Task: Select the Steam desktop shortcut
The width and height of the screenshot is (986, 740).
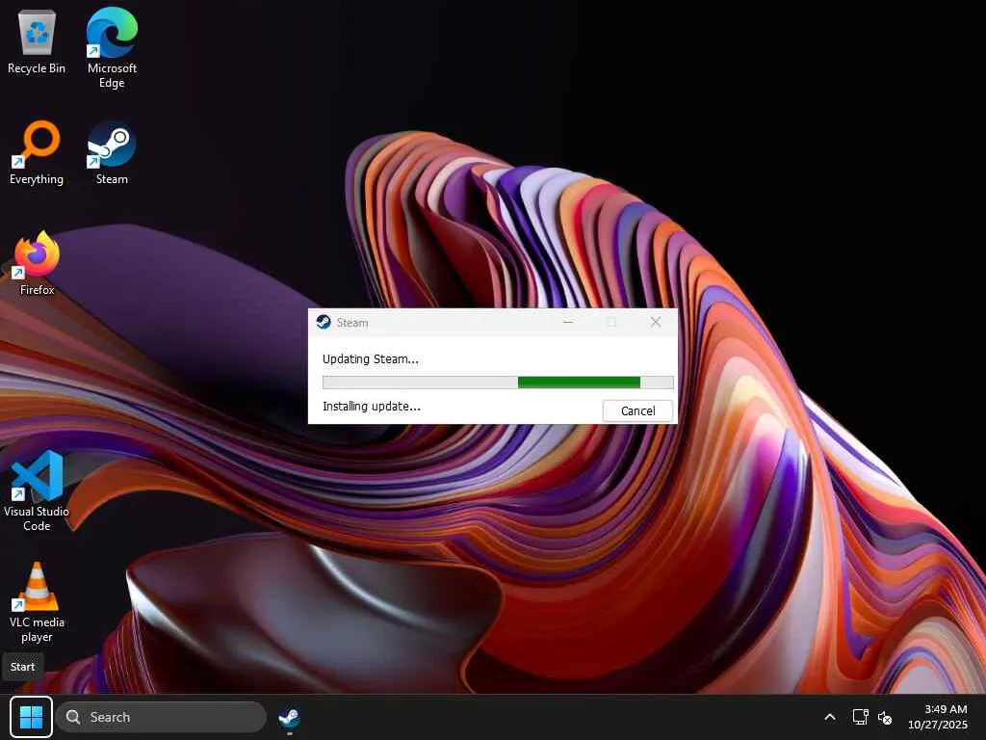Action: (112, 153)
